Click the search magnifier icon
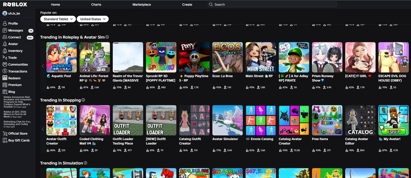This screenshot has height=178, width=411. tap(211, 4)
